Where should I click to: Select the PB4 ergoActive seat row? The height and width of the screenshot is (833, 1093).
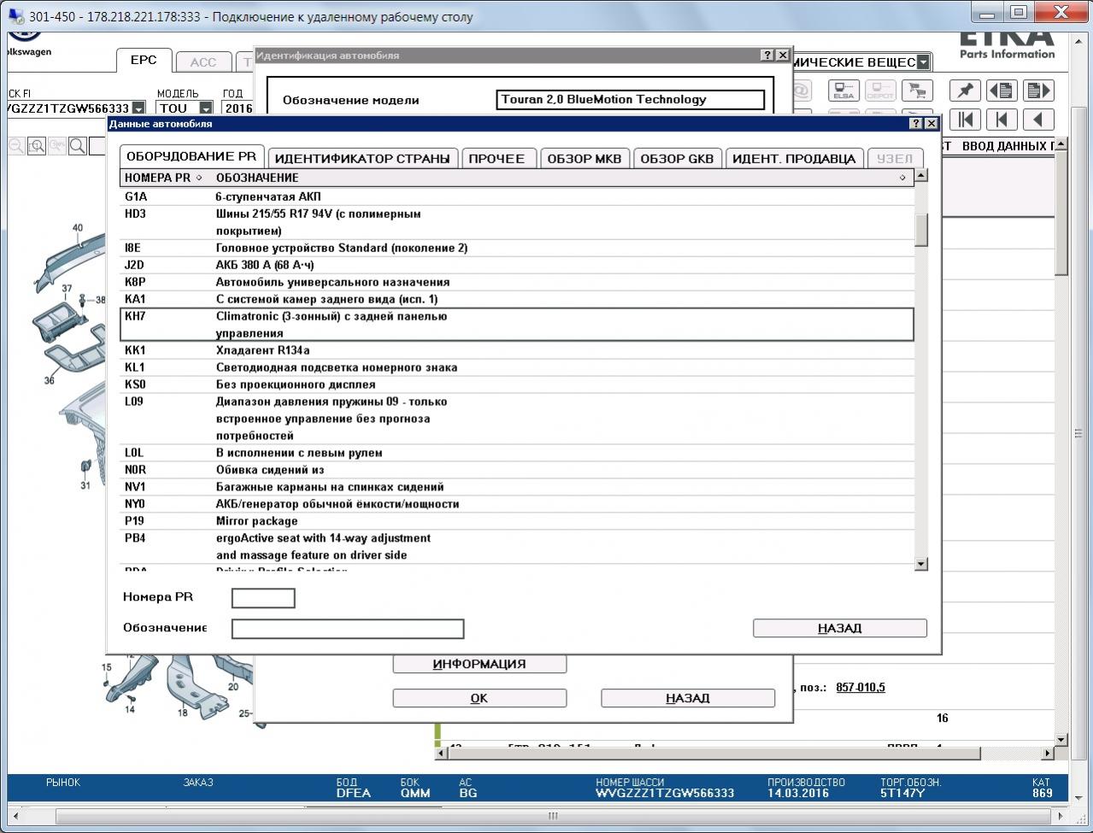point(517,547)
